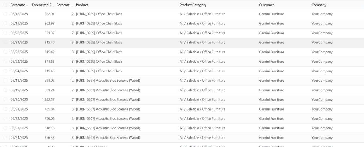Click Gemini Furniture customer in 631.24 row
The height and width of the screenshot is (147, 364).
tap(272, 90)
